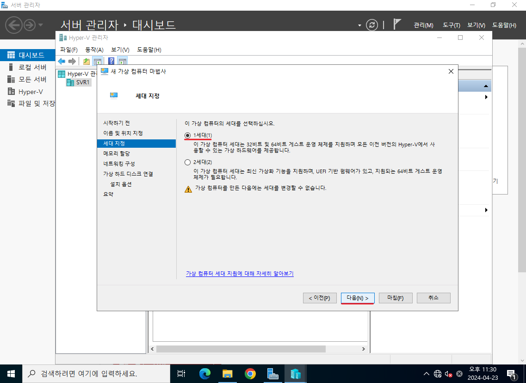Click the forward arrow in Hyper-V toolbar

(72, 61)
